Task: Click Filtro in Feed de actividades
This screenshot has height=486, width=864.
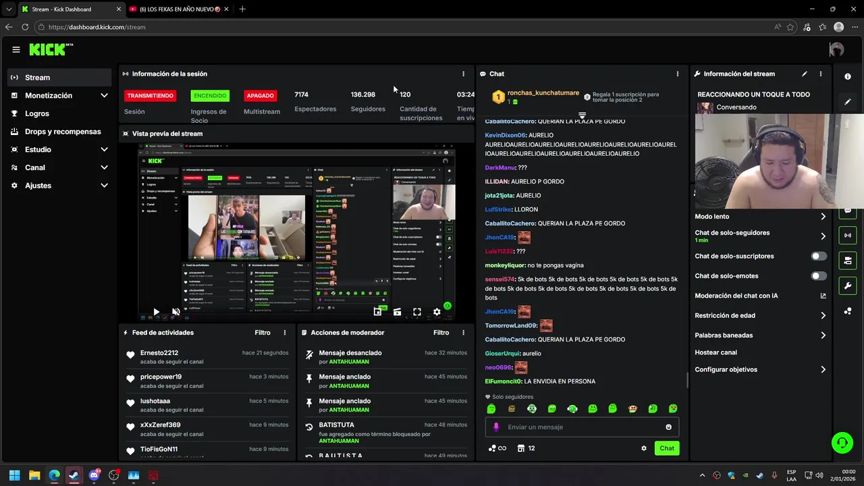Action: (263, 333)
